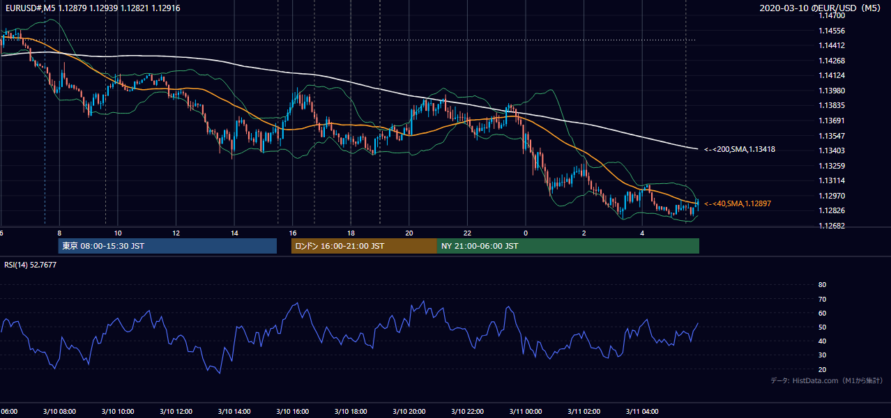891x418 pixels.
Task: Click the 3/10 22:00 time axis label
Action: [x=468, y=411]
